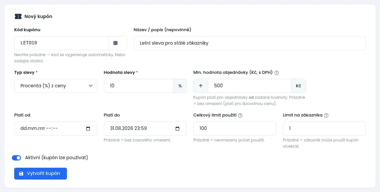Click the 'Nový kupón' heading text
Viewport: 380px width, 192px height.
38,17
